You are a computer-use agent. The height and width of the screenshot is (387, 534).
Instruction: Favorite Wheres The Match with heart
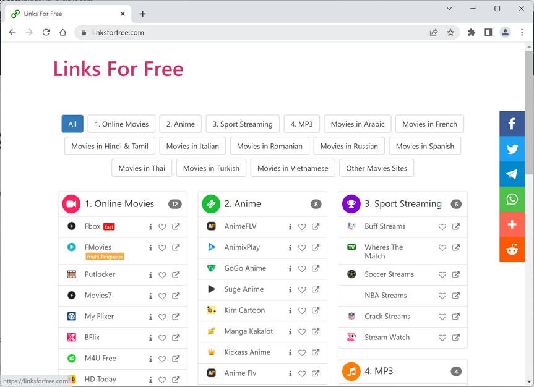tap(442, 248)
